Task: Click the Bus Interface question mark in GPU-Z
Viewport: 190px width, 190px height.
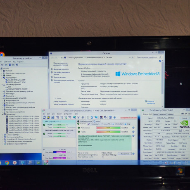Action: click(x=189, y=137)
